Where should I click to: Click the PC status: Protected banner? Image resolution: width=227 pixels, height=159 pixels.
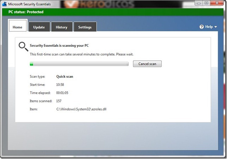112,12
